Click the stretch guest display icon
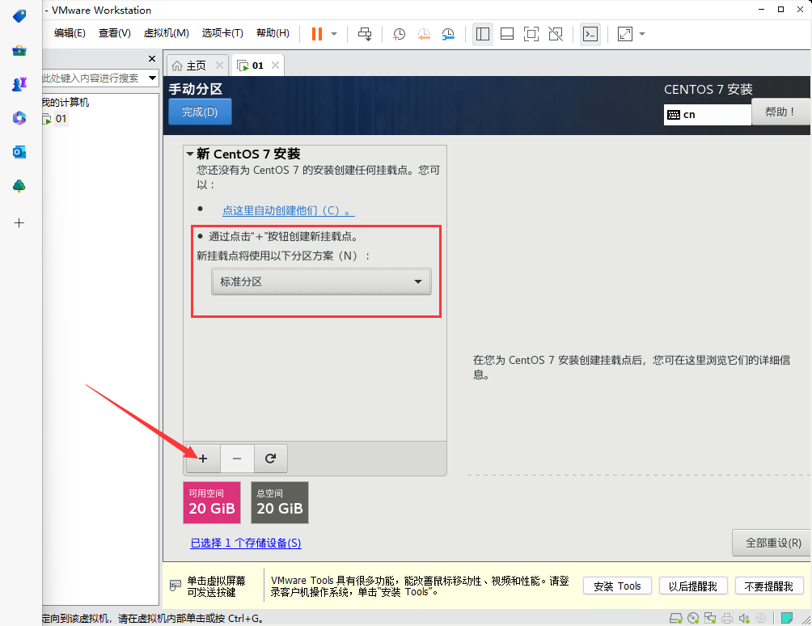Screen dimensions: 812x626 [625, 34]
